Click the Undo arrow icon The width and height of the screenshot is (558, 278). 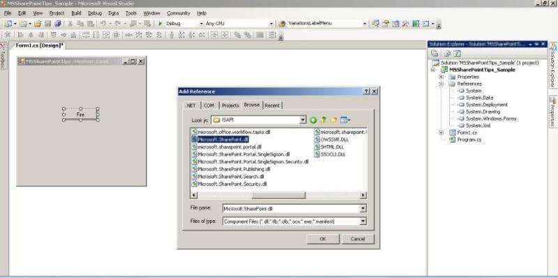pos(103,24)
